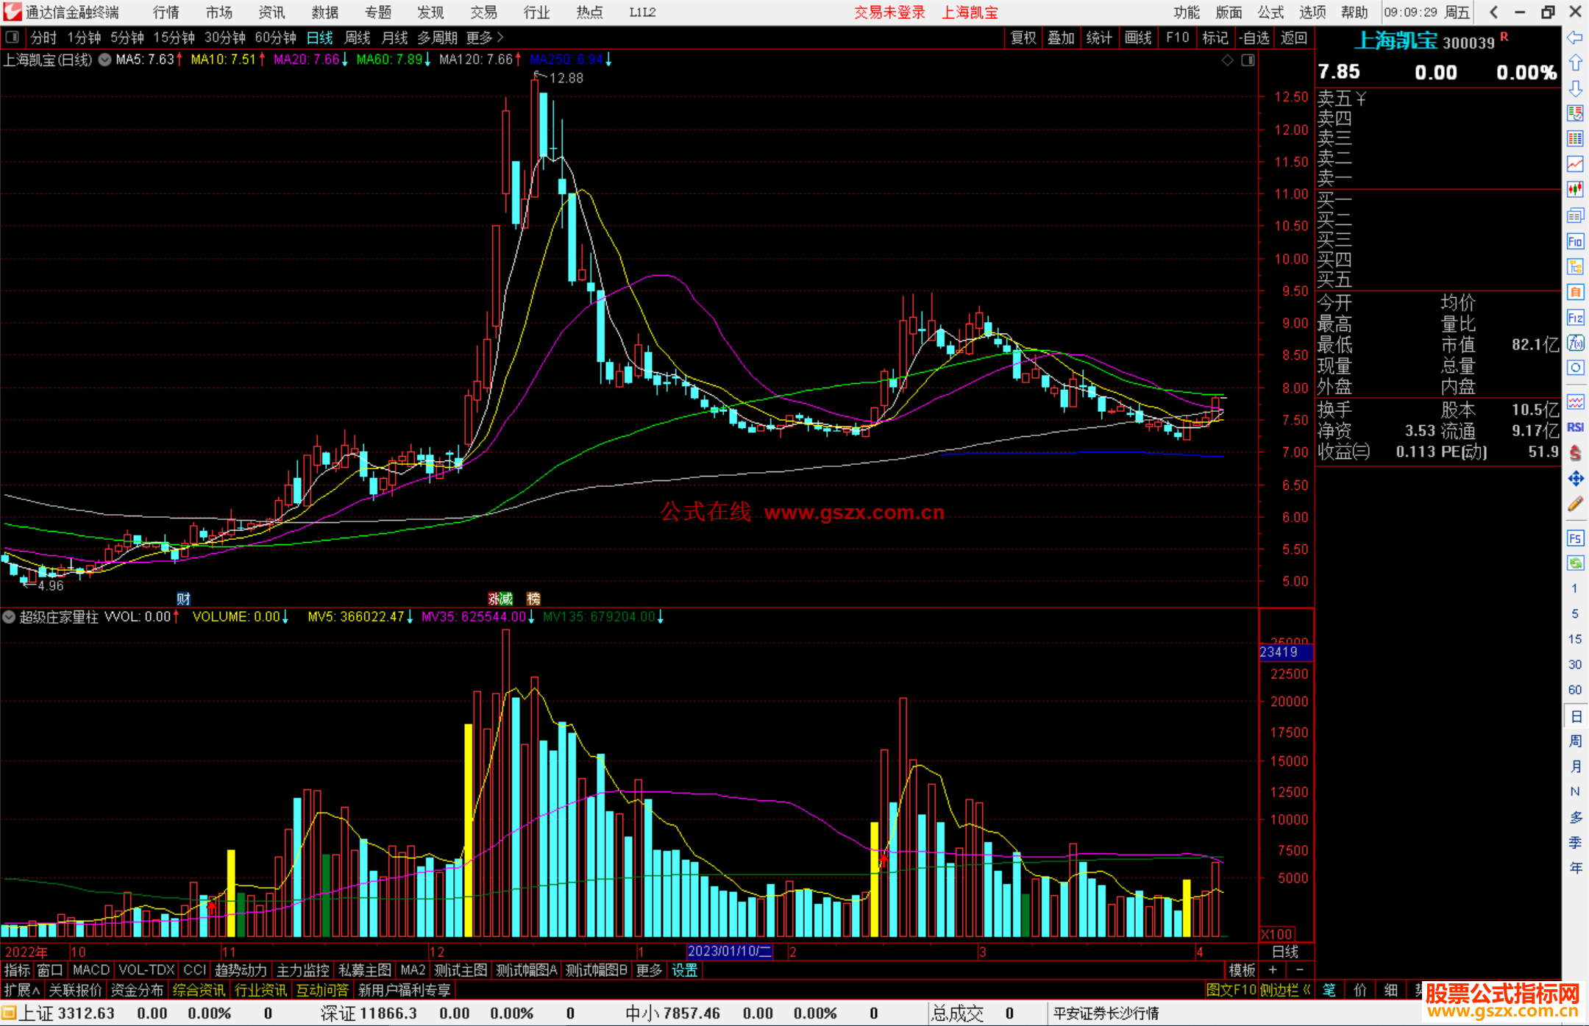Open the F12 sidebar icon
The image size is (1589, 1026).
point(1575,318)
